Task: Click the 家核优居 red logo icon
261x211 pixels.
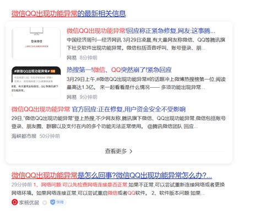Action: 14,202
